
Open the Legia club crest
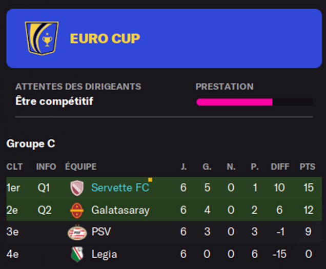(77, 254)
